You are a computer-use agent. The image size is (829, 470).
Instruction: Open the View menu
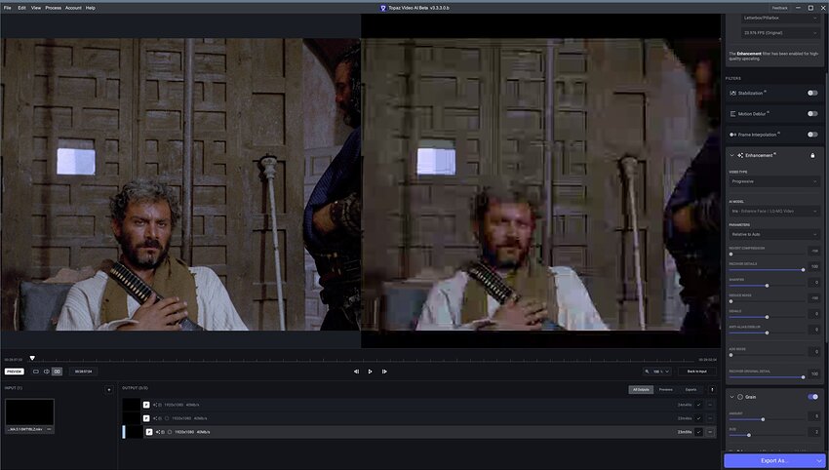(x=36, y=8)
